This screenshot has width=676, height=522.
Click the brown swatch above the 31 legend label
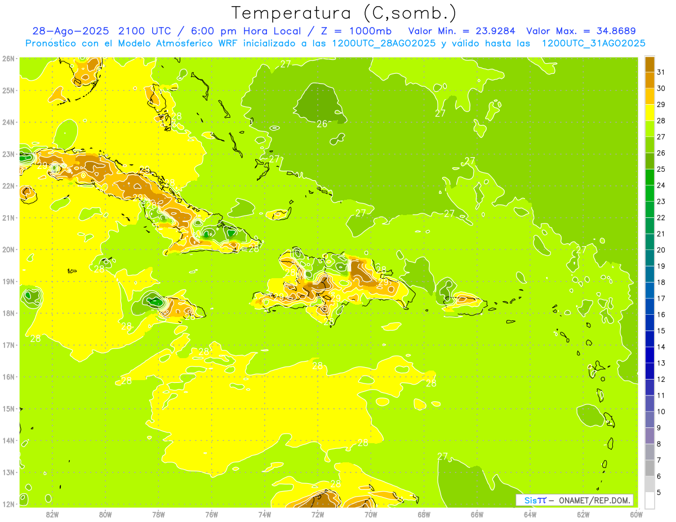(650, 64)
